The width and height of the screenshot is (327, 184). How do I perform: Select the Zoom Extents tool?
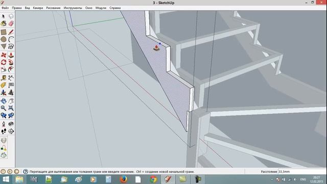click(11, 108)
